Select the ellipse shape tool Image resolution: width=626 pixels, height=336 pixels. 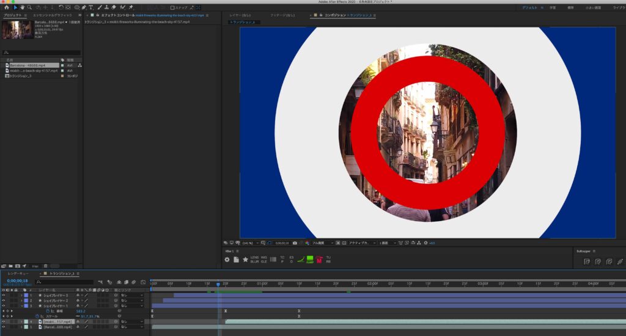tap(76, 7)
